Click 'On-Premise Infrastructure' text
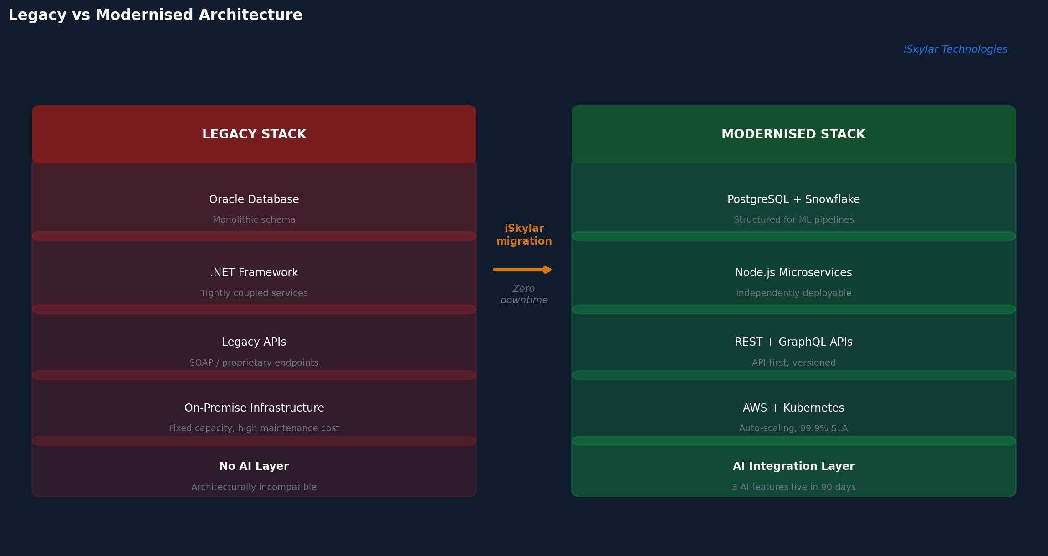 254,408
